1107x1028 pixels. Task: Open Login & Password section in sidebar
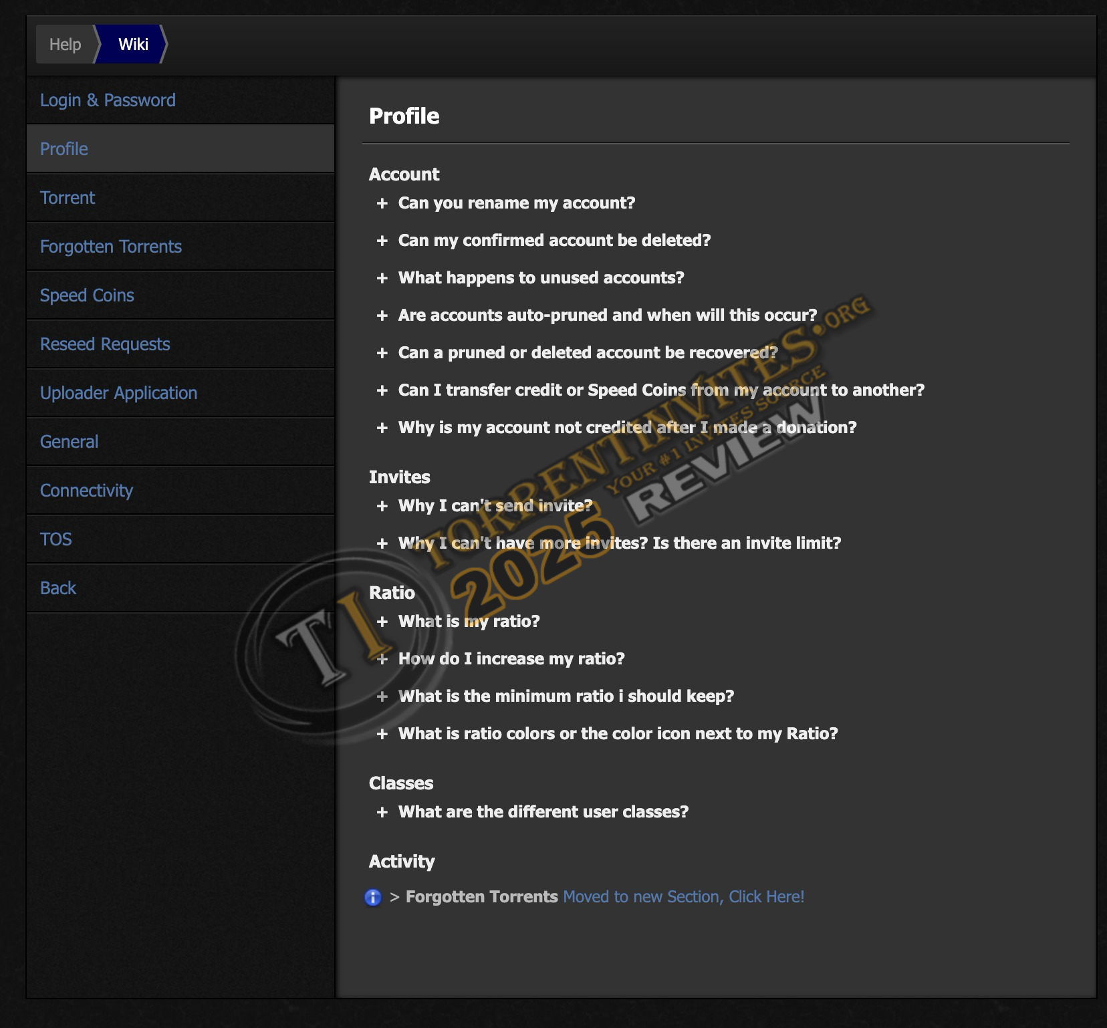108,100
